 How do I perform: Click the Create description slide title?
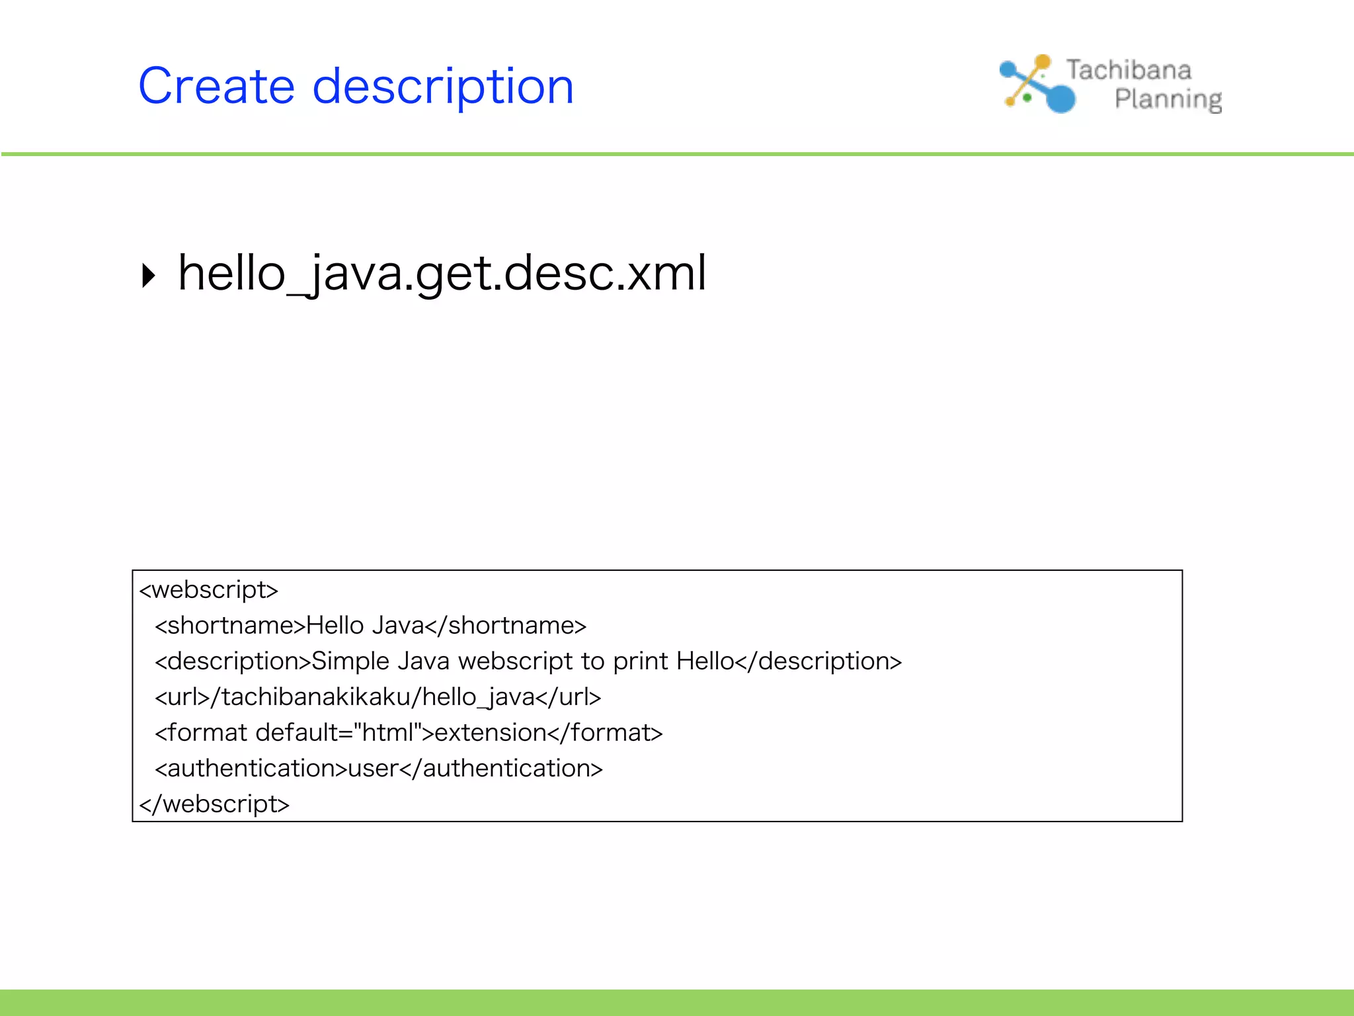click(356, 86)
